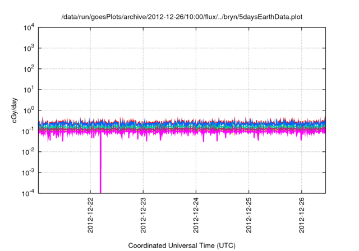Click the 10^4 y-axis tick label
Image resolution: width=359 pixels, height=251 pixels.
pyautogui.click(x=29, y=27)
